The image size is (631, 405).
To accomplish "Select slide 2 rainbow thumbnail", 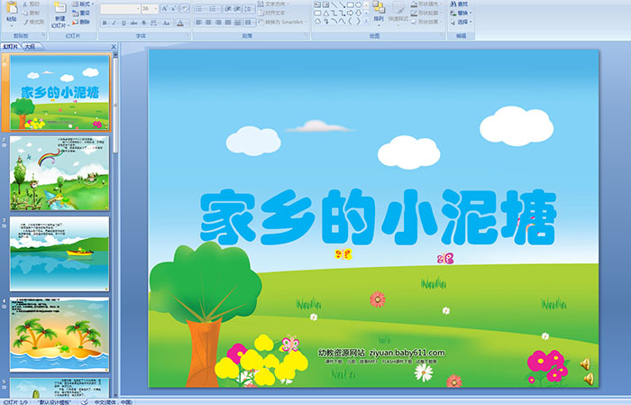I will pos(59,173).
